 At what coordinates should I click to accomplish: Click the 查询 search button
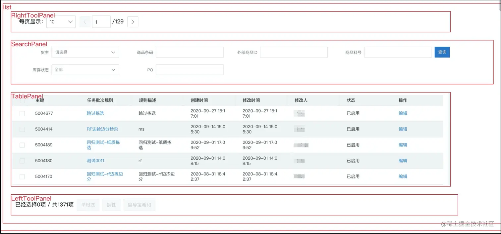pos(442,52)
